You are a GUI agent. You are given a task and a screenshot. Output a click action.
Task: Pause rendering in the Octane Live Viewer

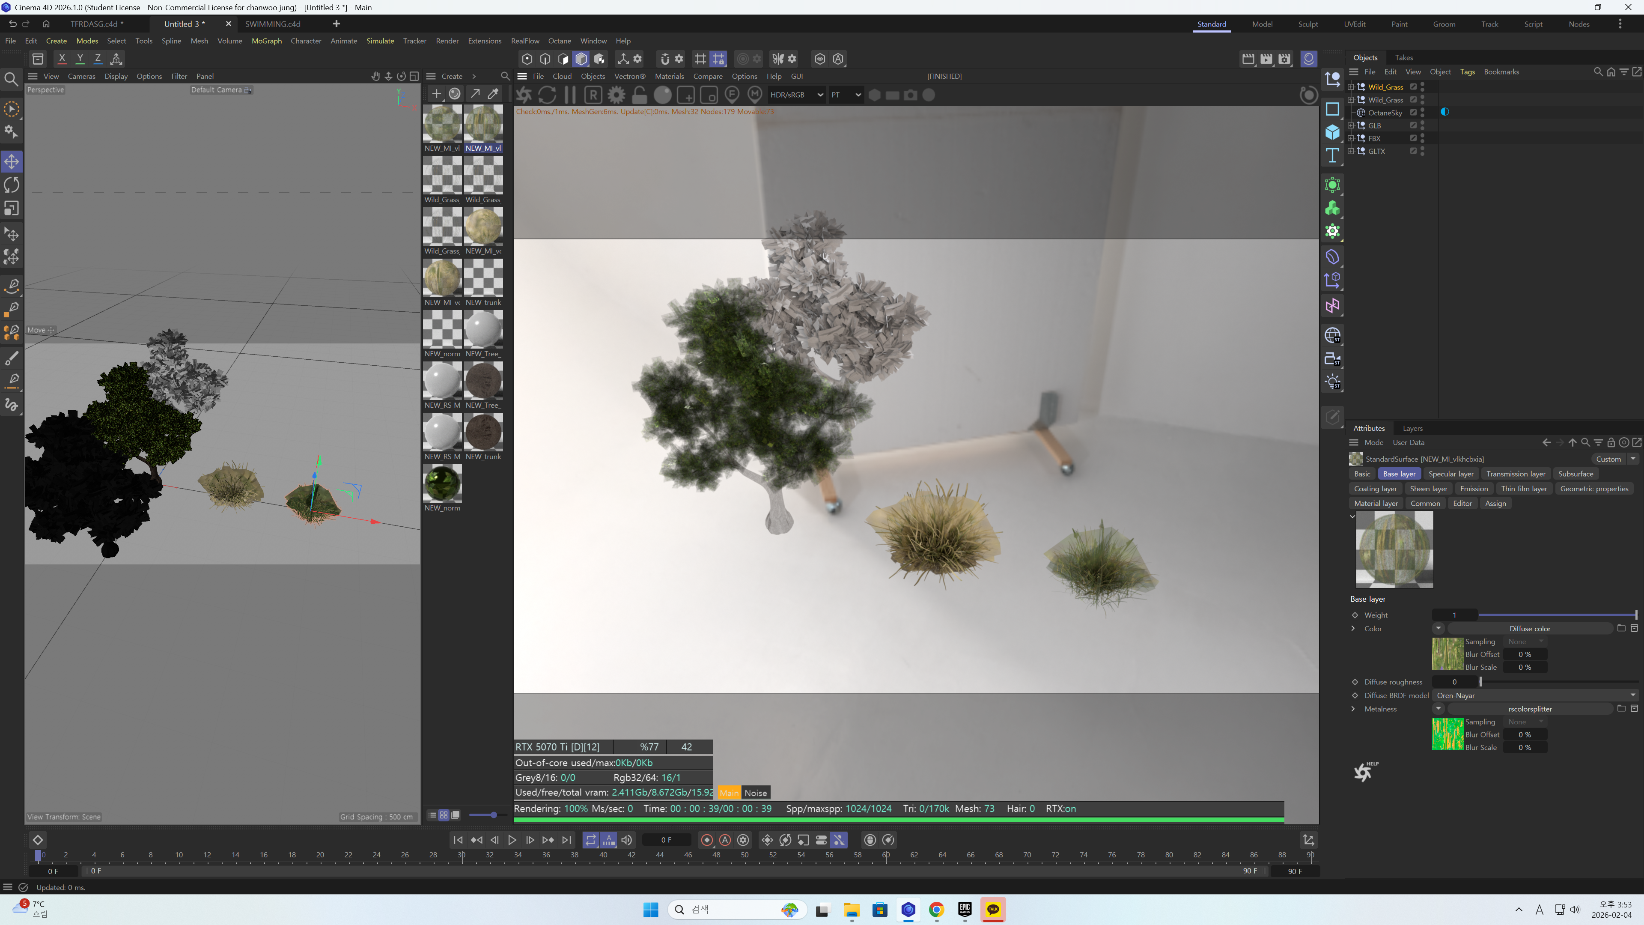[x=570, y=95]
